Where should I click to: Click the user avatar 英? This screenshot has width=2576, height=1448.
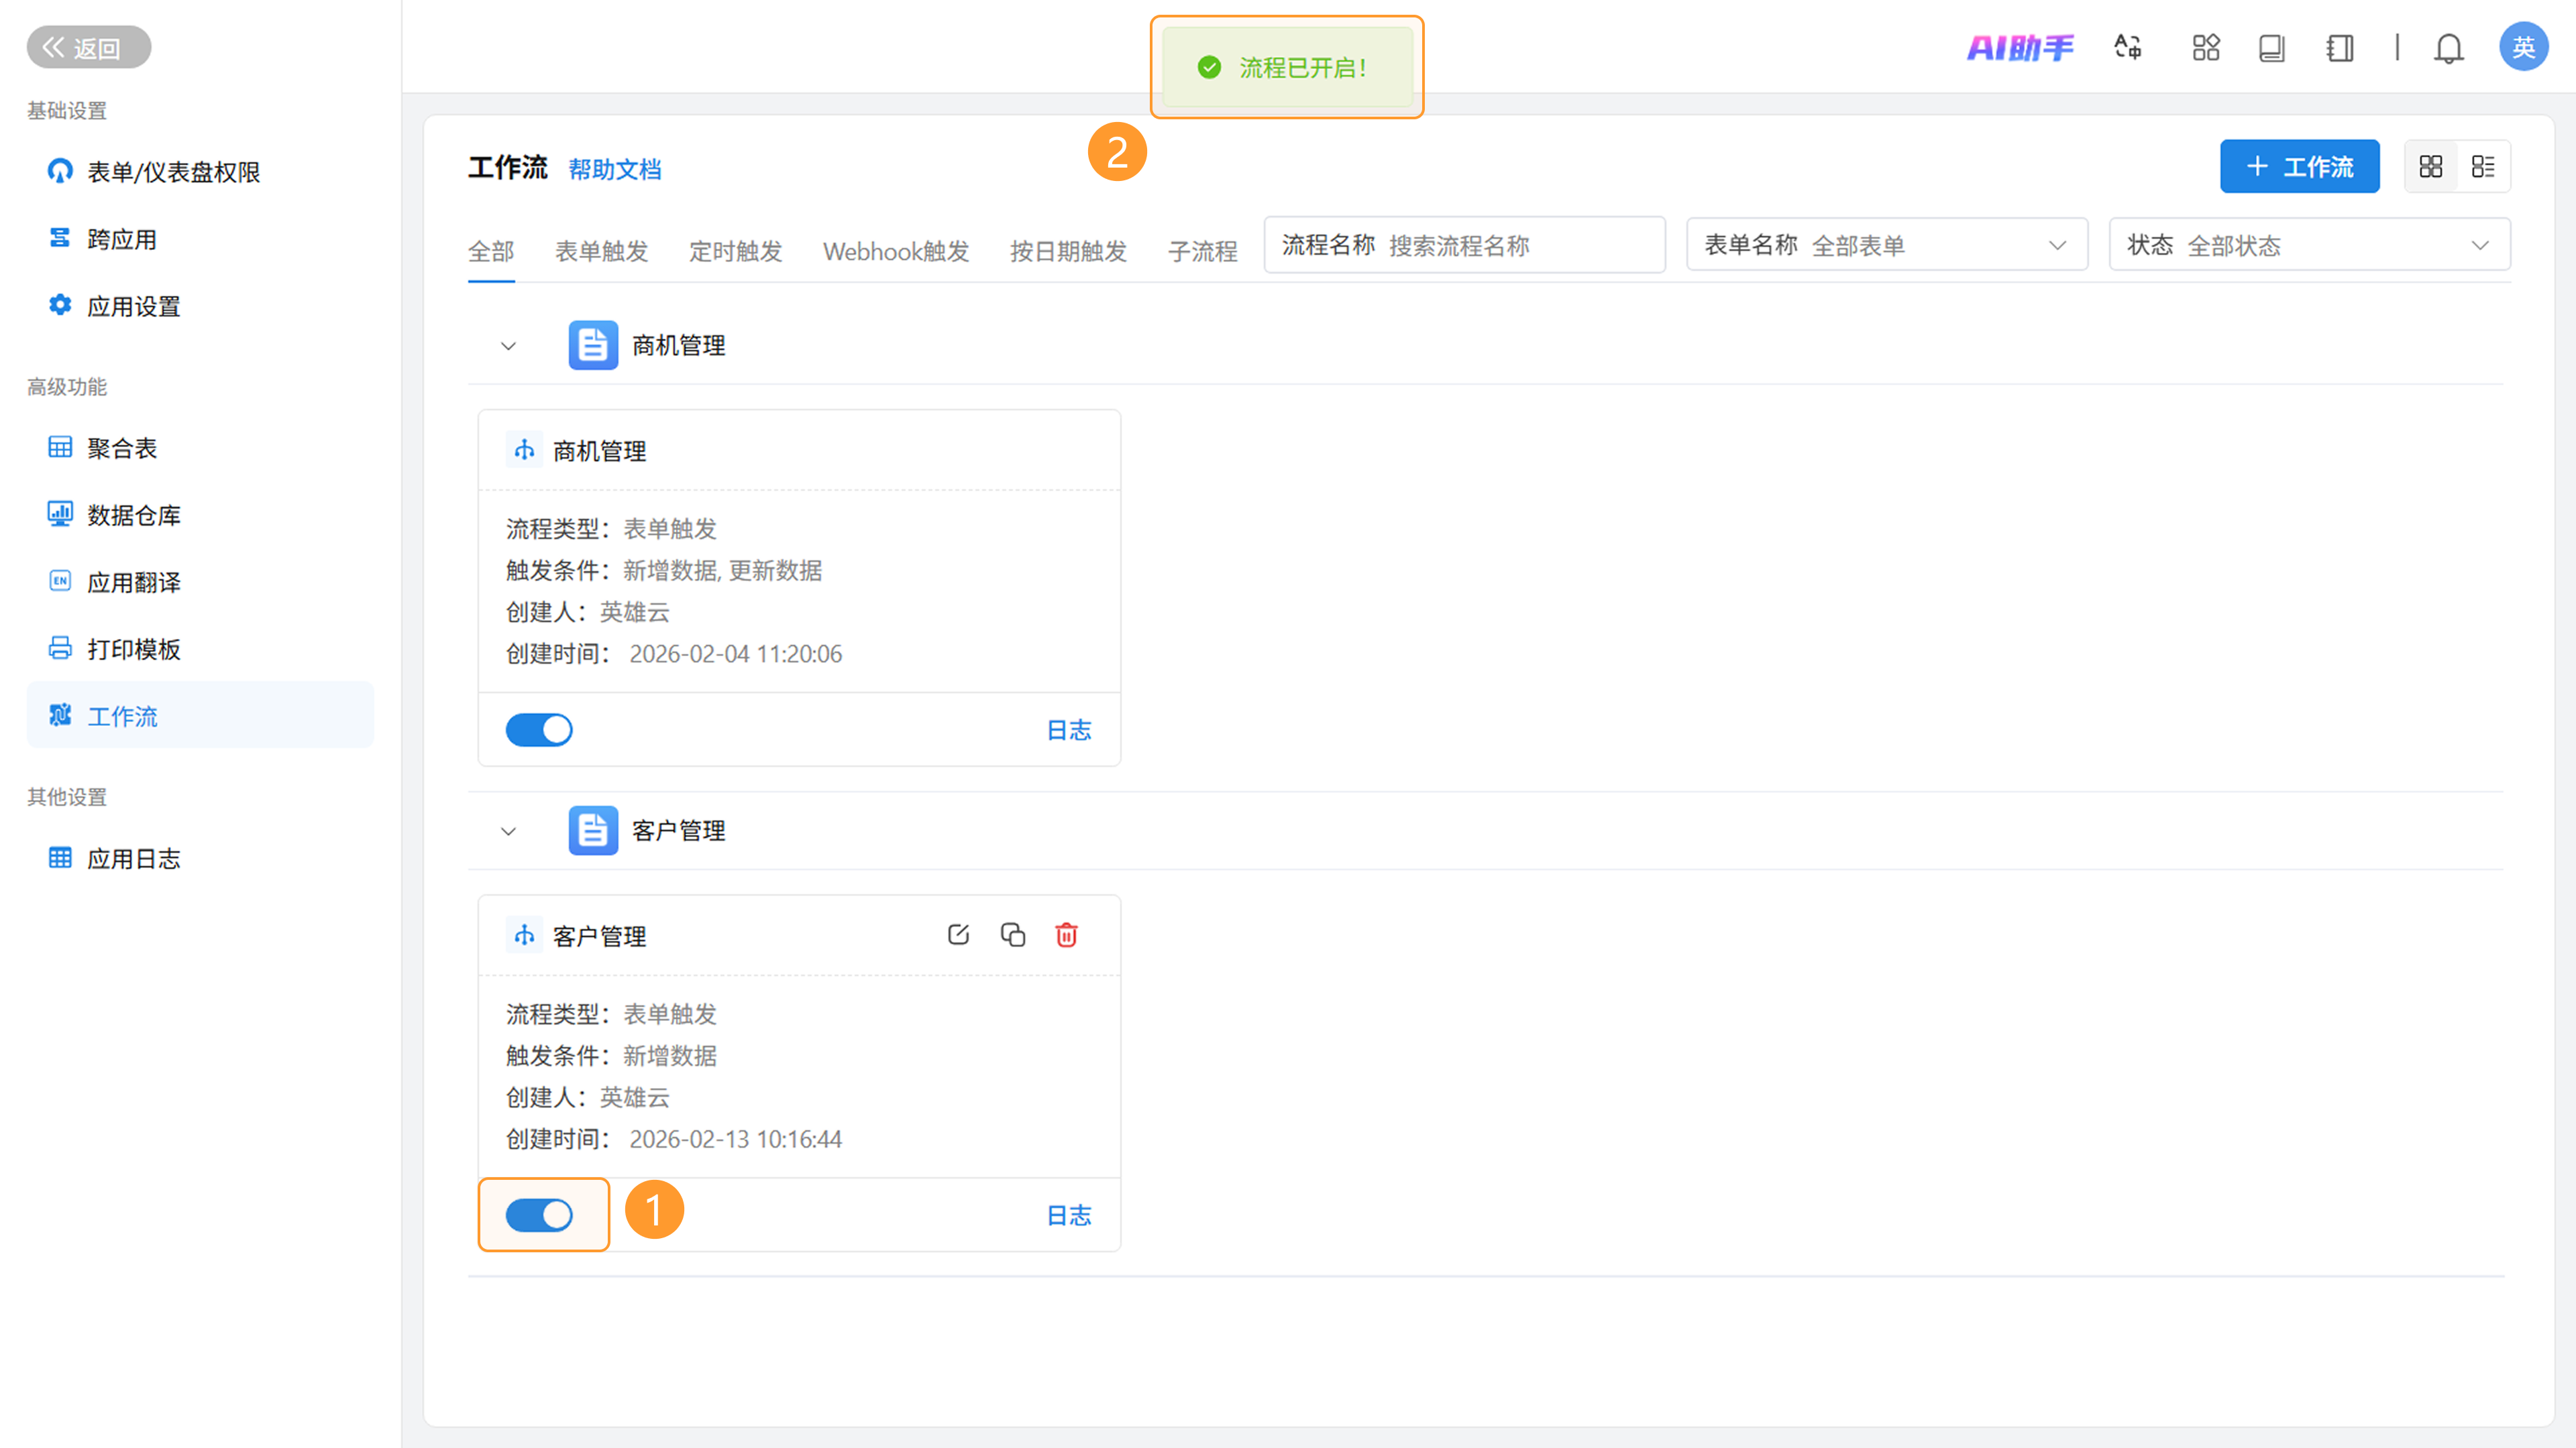(x=2523, y=47)
